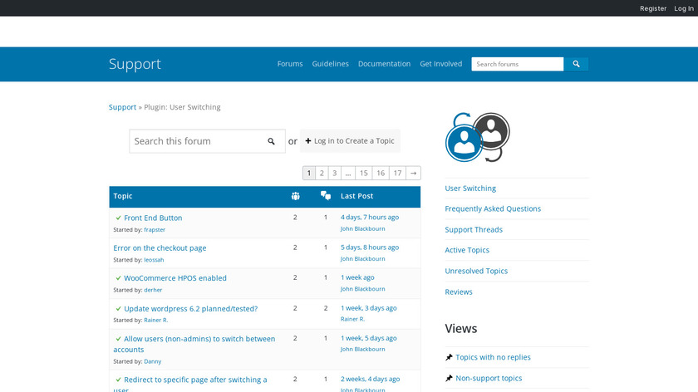The width and height of the screenshot is (698, 392).
Task: Open the Error on the checkout page topic
Action: pyautogui.click(x=160, y=247)
